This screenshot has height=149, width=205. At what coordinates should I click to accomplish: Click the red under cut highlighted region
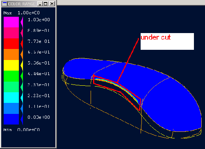[x=117, y=93]
